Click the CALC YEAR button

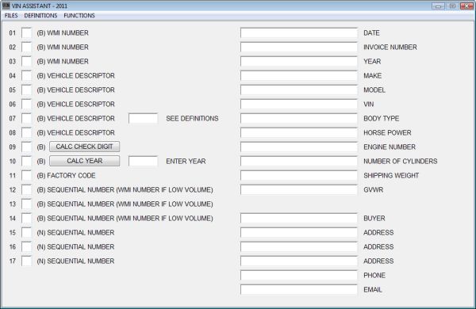tap(84, 161)
